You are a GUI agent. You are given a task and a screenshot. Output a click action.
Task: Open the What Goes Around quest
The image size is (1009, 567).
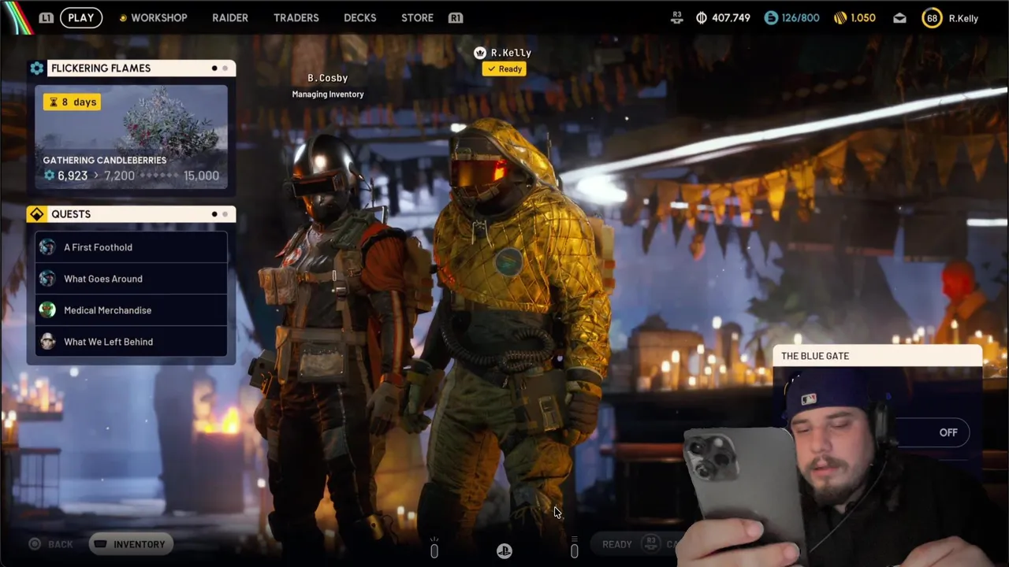(x=131, y=279)
